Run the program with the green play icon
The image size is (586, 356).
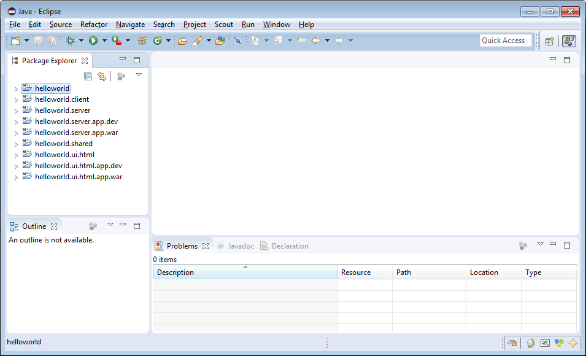point(93,41)
